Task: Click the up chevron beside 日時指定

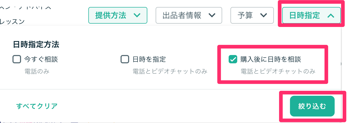Action: coord(330,16)
